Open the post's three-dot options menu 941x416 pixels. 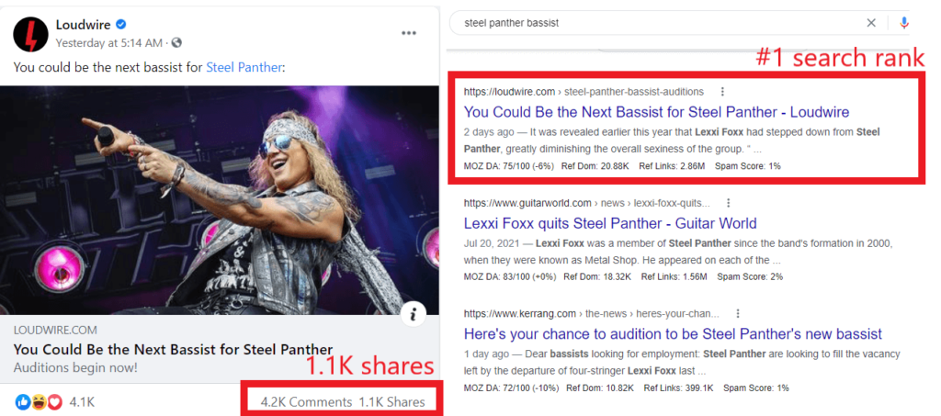point(409,34)
